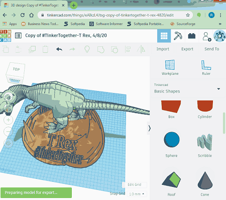Toggle the show-all lightbulb icon
This screenshot has height=200, width=226.
pos(87,49)
